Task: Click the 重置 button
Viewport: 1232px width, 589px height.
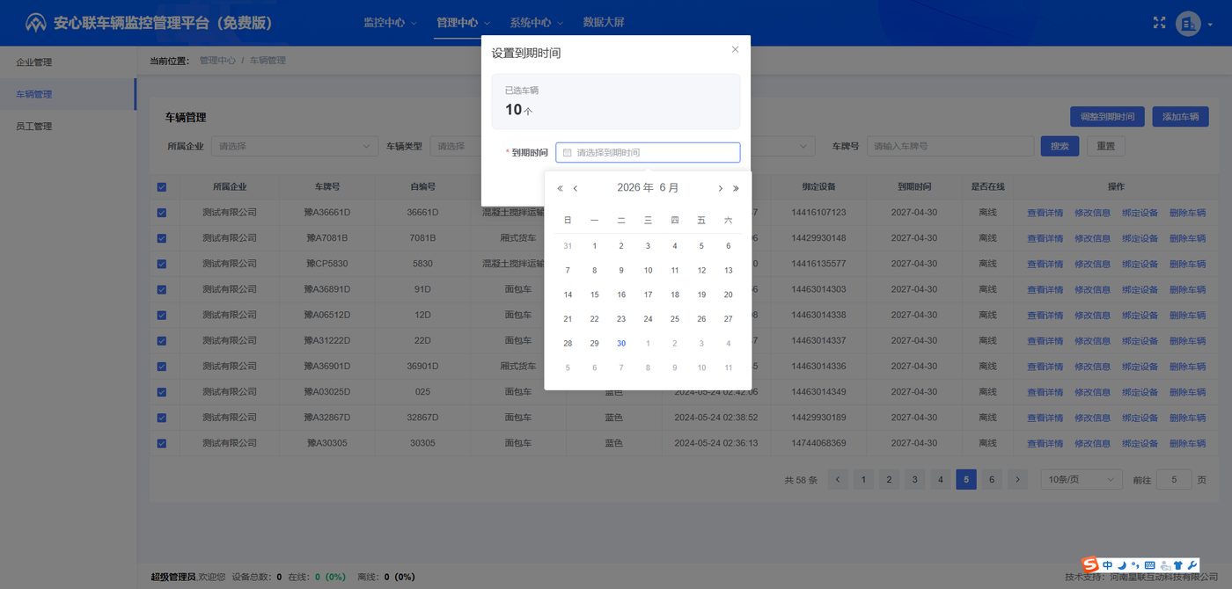Action: [x=1105, y=146]
